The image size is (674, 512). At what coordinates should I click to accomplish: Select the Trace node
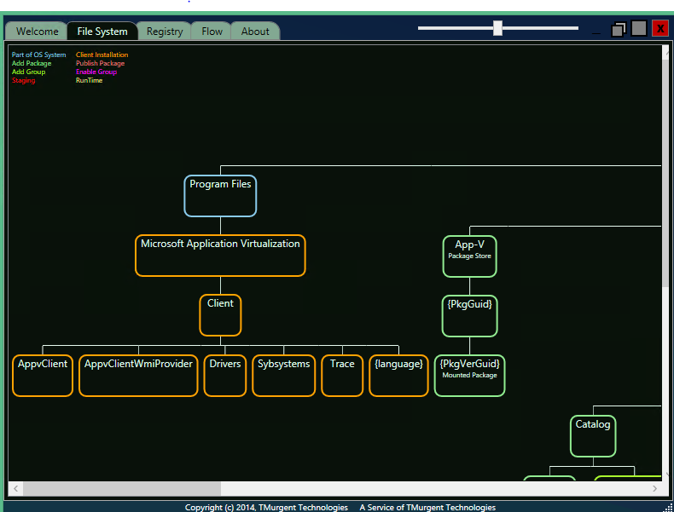pos(342,375)
